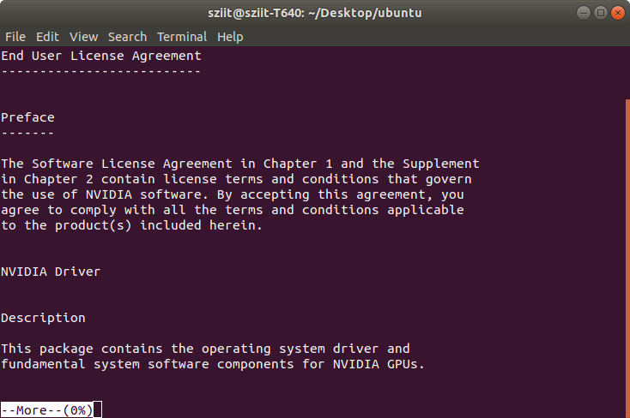Click the 'End User License Agreement' heading

click(x=100, y=56)
